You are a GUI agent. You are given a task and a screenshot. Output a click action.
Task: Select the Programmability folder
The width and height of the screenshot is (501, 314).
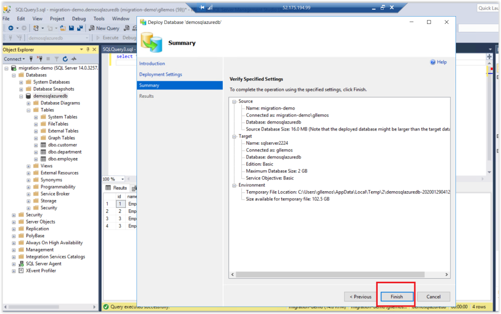click(58, 186)
